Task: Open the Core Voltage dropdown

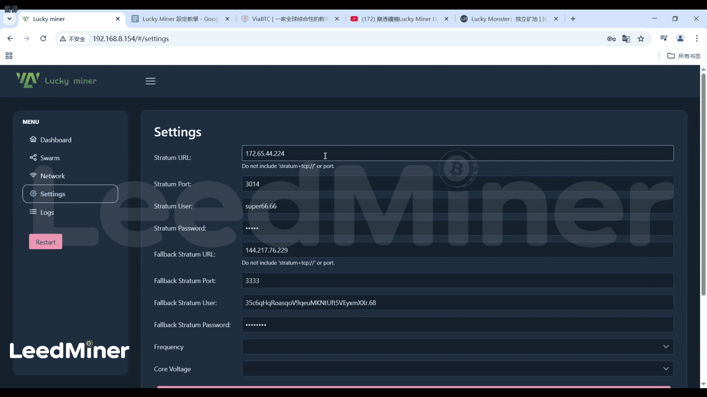Action: click(458, 369)
